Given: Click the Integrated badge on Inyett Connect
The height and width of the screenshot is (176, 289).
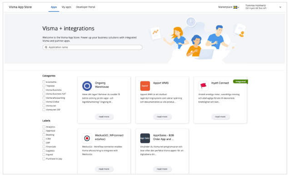Looking at the screenshot, I should (x=240, y=81).
